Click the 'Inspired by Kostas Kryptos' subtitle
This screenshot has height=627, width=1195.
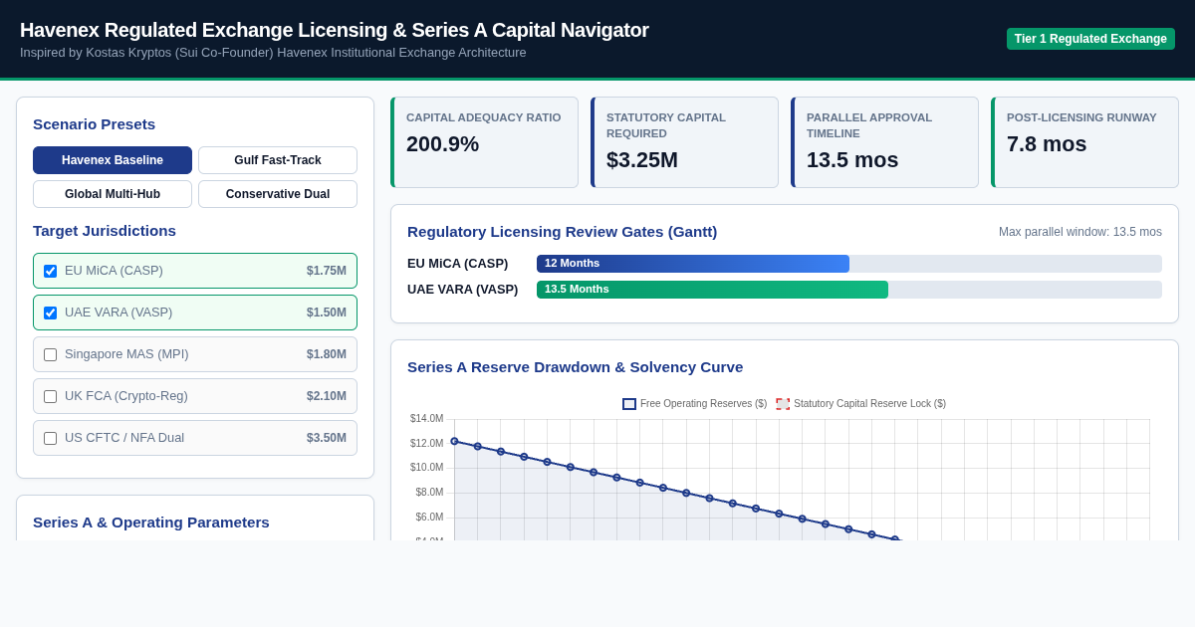pyautogui.click(x=273, y=53)
